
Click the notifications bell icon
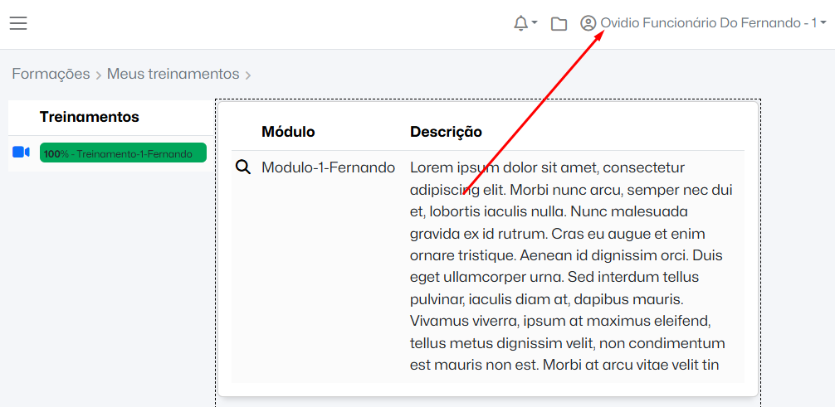click(x=520, y=23)
